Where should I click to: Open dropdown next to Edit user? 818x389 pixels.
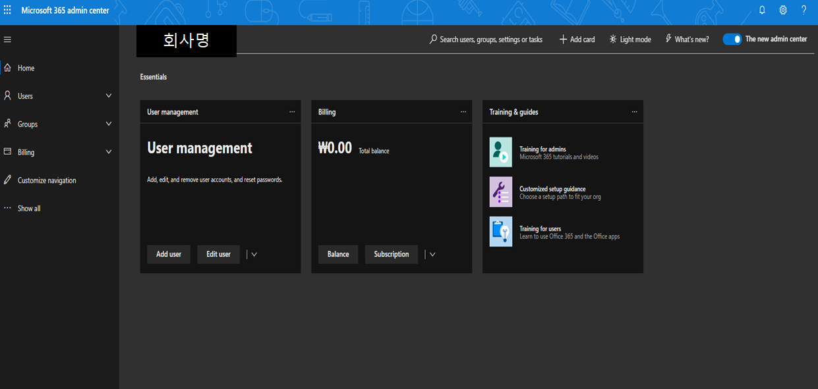coord(254,254)
